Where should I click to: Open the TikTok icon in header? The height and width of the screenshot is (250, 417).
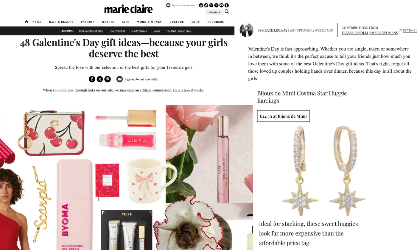[206, 5]
